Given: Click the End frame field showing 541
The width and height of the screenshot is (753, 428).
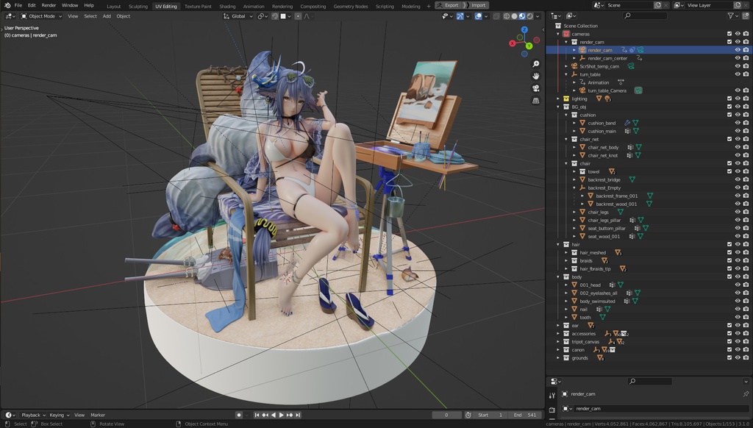Looking at the screenshot, I should coord(525,415).
